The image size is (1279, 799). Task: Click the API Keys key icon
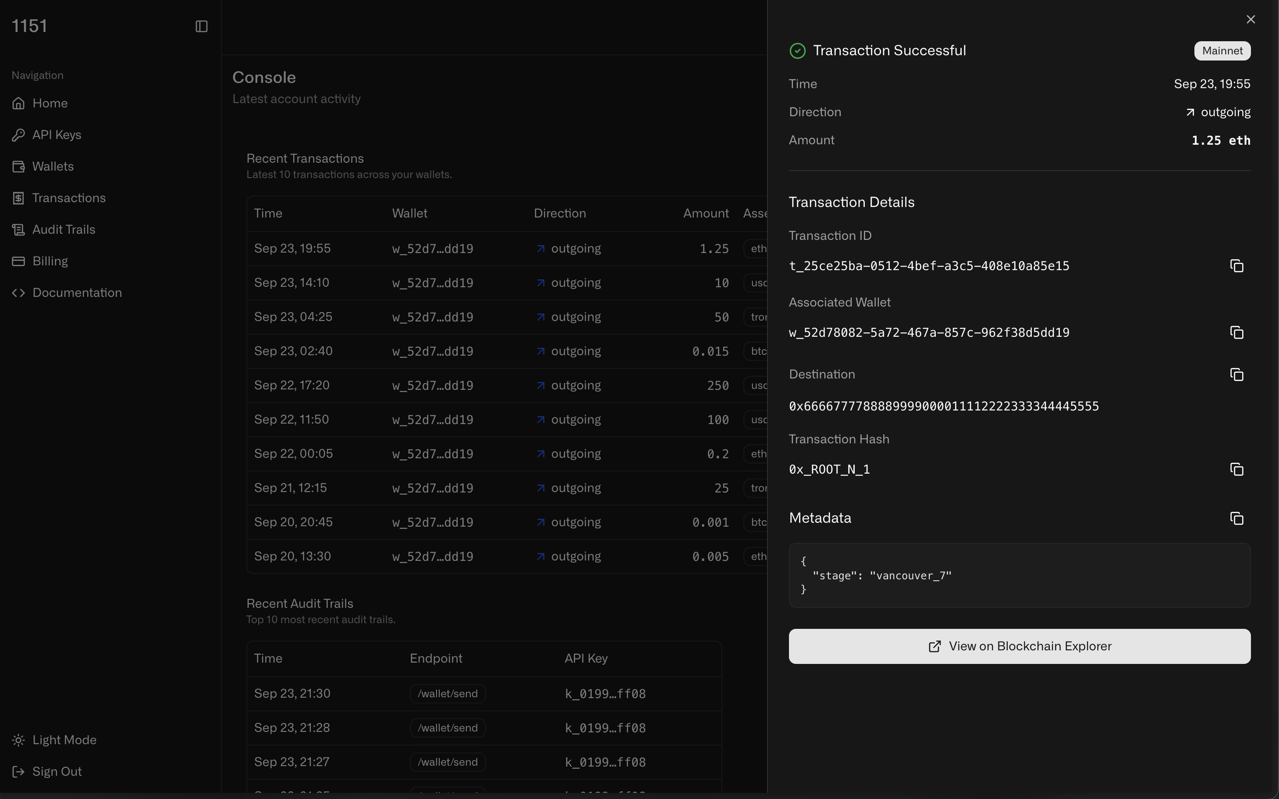[x=18, y=135]
